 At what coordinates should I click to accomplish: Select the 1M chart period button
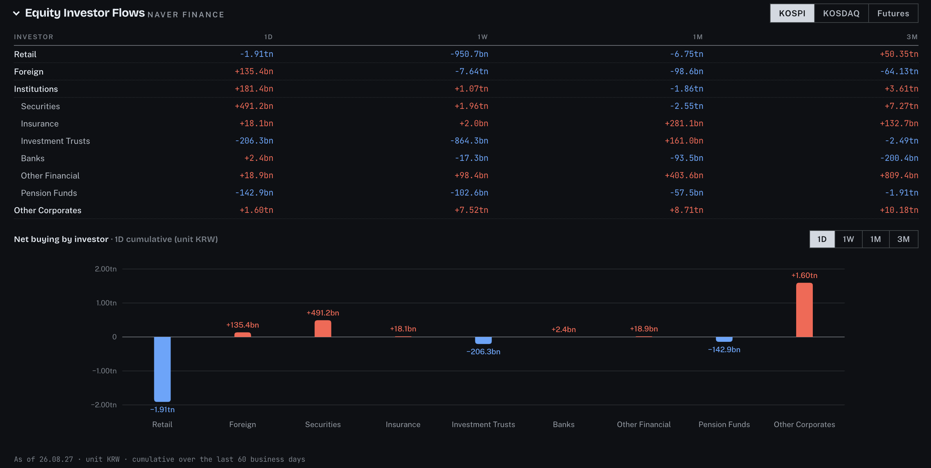coord(875,239)
